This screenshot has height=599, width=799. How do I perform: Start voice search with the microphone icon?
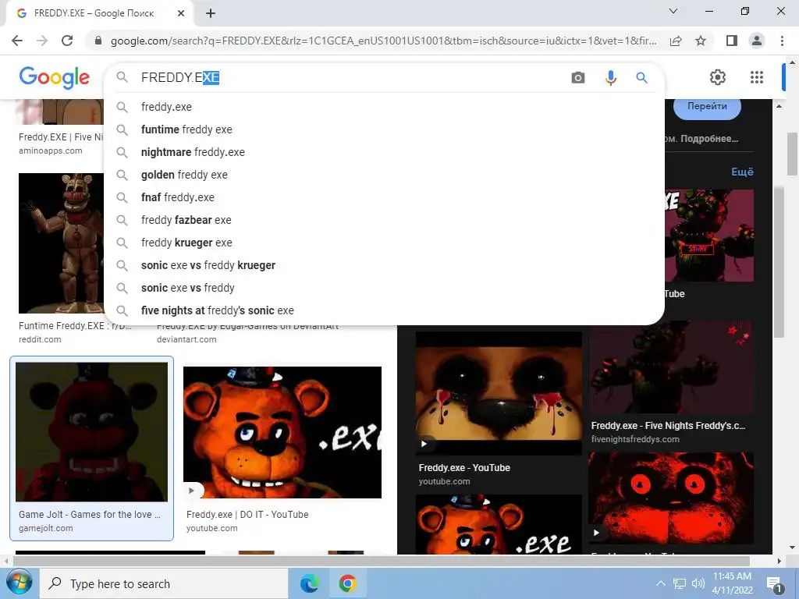point(610,77)
